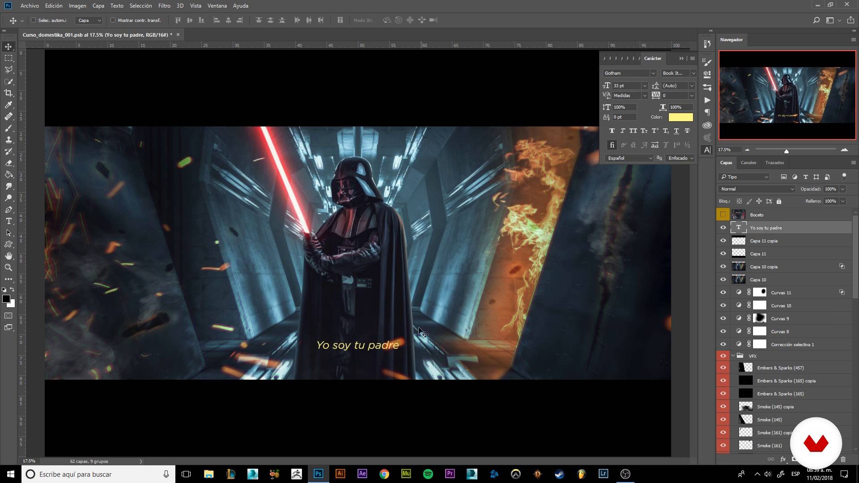The width and height of the screenshot is (859, 483).
Task: Hide the Capa 11 copia layer
Action: 723,241
